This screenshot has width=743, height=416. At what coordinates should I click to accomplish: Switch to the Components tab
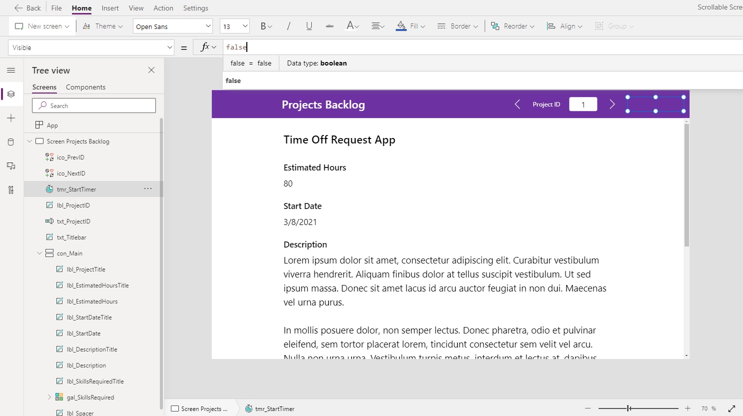pyautogui.click(x=85, y=87)
